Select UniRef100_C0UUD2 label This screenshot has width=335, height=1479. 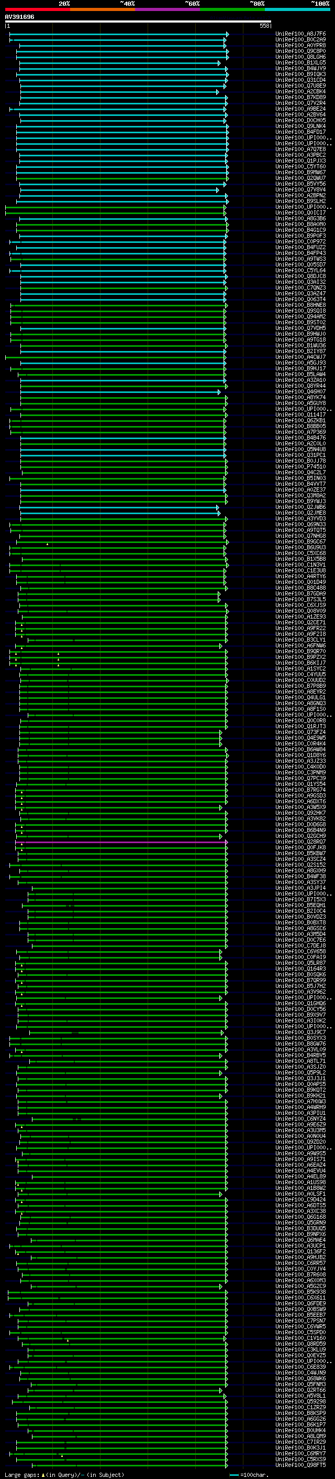click(300, 680)
